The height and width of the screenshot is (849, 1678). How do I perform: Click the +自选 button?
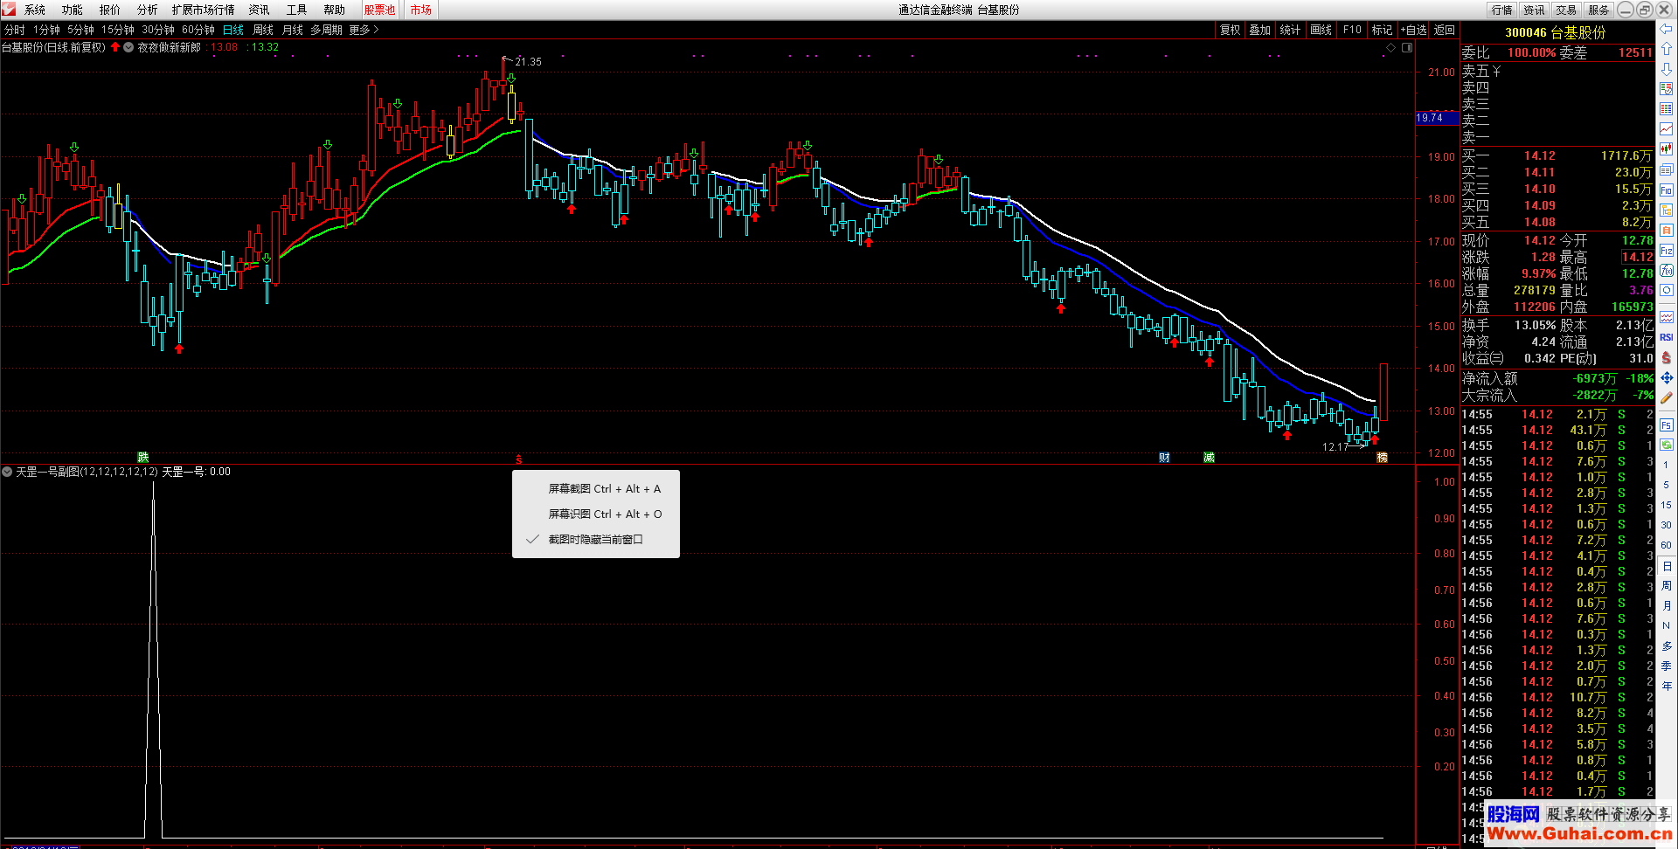tap(1413, 30)
